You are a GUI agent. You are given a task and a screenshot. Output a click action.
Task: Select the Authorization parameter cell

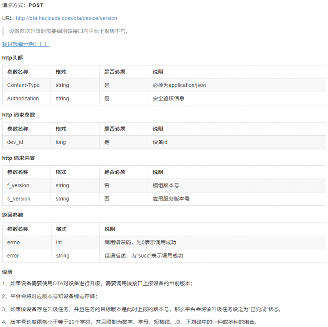point(26,99)
